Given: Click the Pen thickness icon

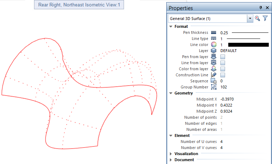Looking at the screenshot, I should [x=214, y=33].
